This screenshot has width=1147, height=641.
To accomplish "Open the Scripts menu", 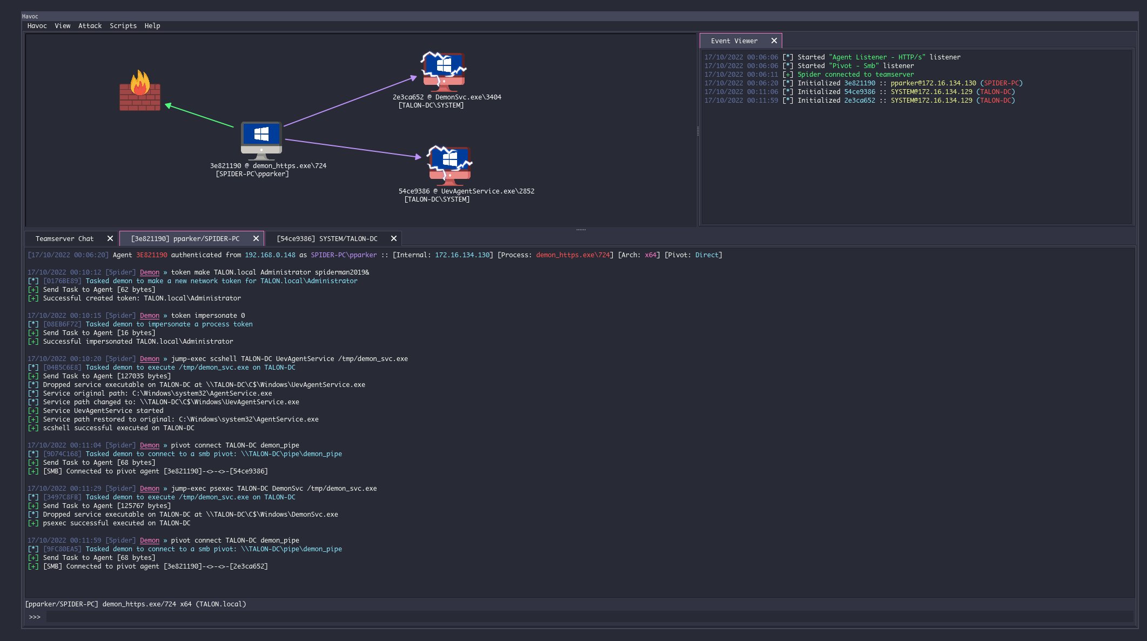I will pyautogui.click(x=123, y=25).
